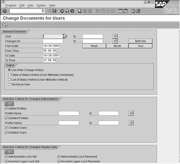The height and width of the screenshot is (164, 180).
Task: Uncheck the Added Profiles checkbox
Action: [6, 109]
